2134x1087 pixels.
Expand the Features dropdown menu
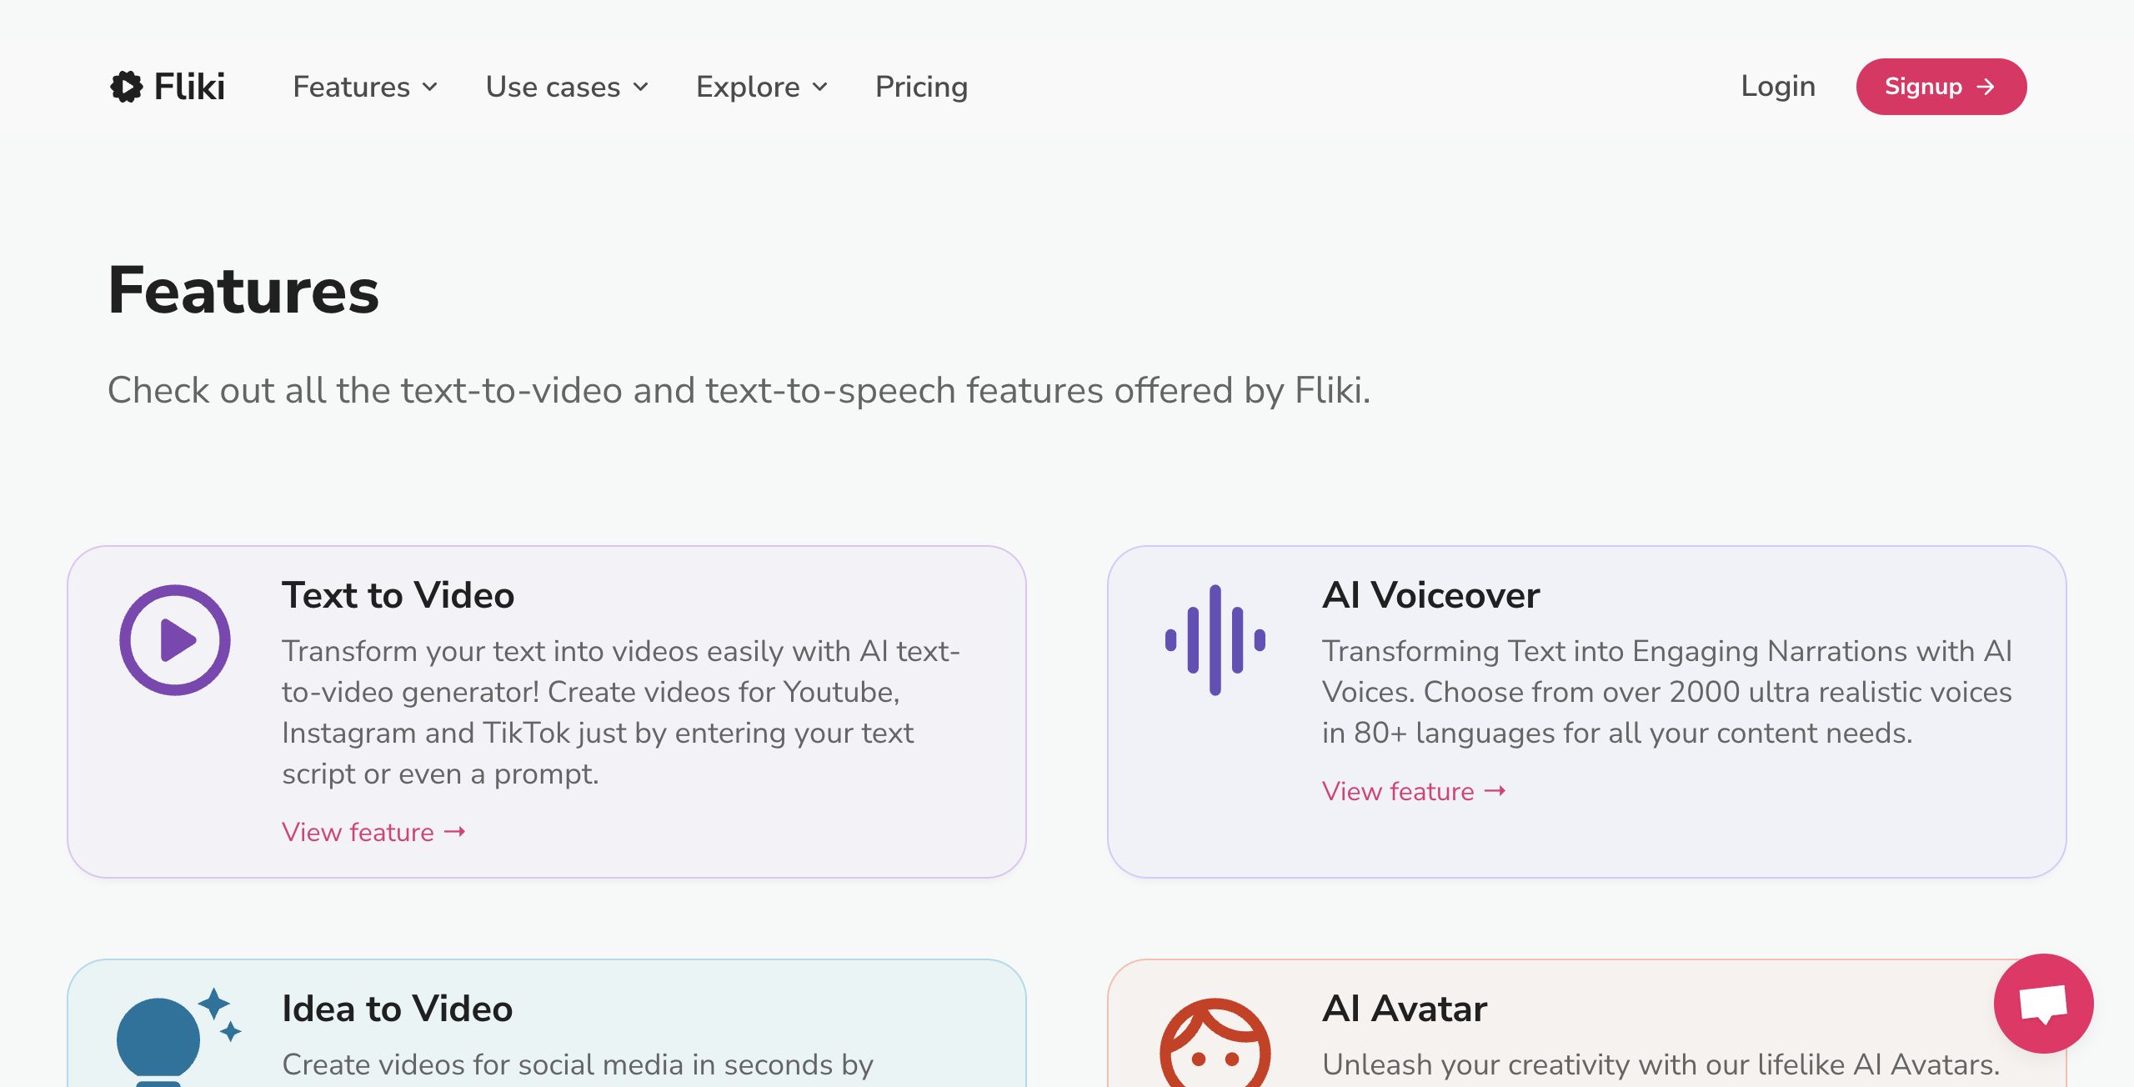(x=365, y=87)
